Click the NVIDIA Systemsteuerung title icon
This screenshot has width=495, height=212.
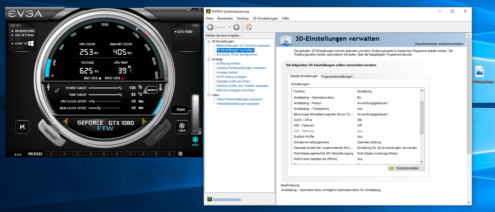pos(208,11)
